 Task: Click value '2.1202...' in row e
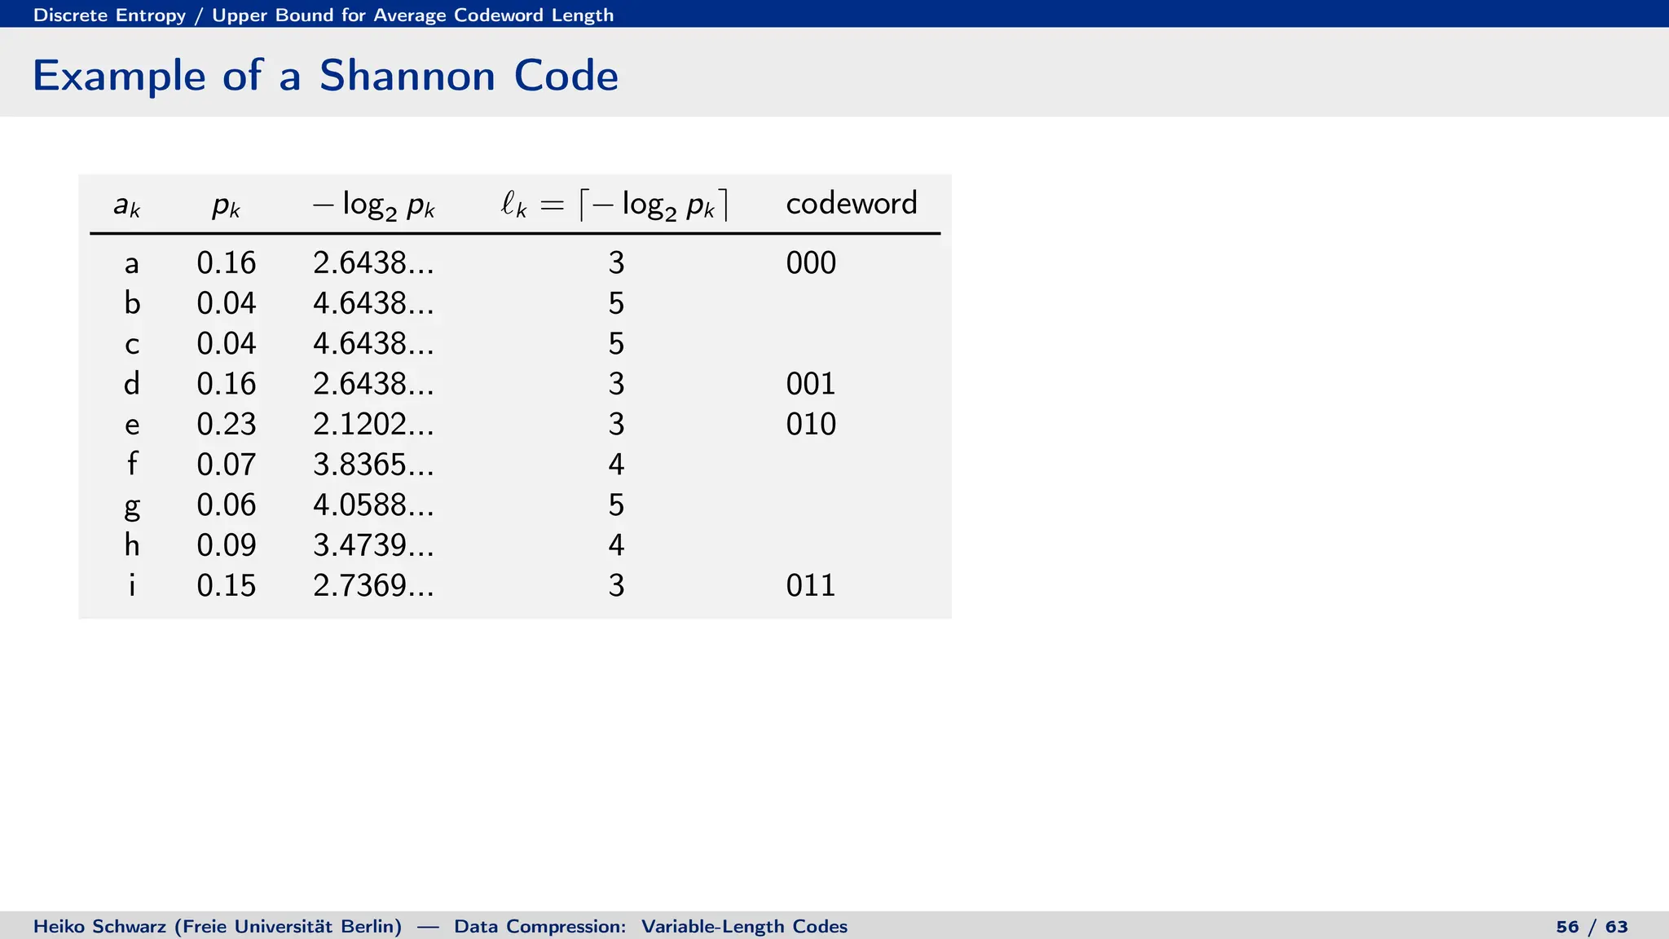374,424
